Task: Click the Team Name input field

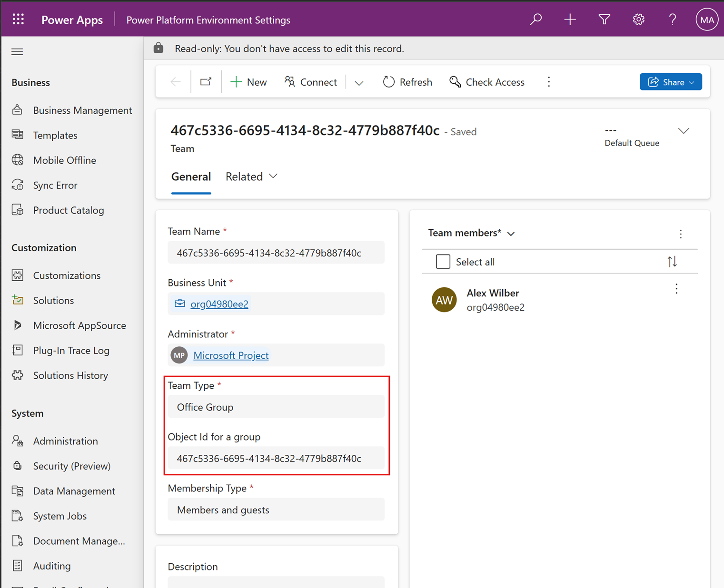Action: [276, 253]
